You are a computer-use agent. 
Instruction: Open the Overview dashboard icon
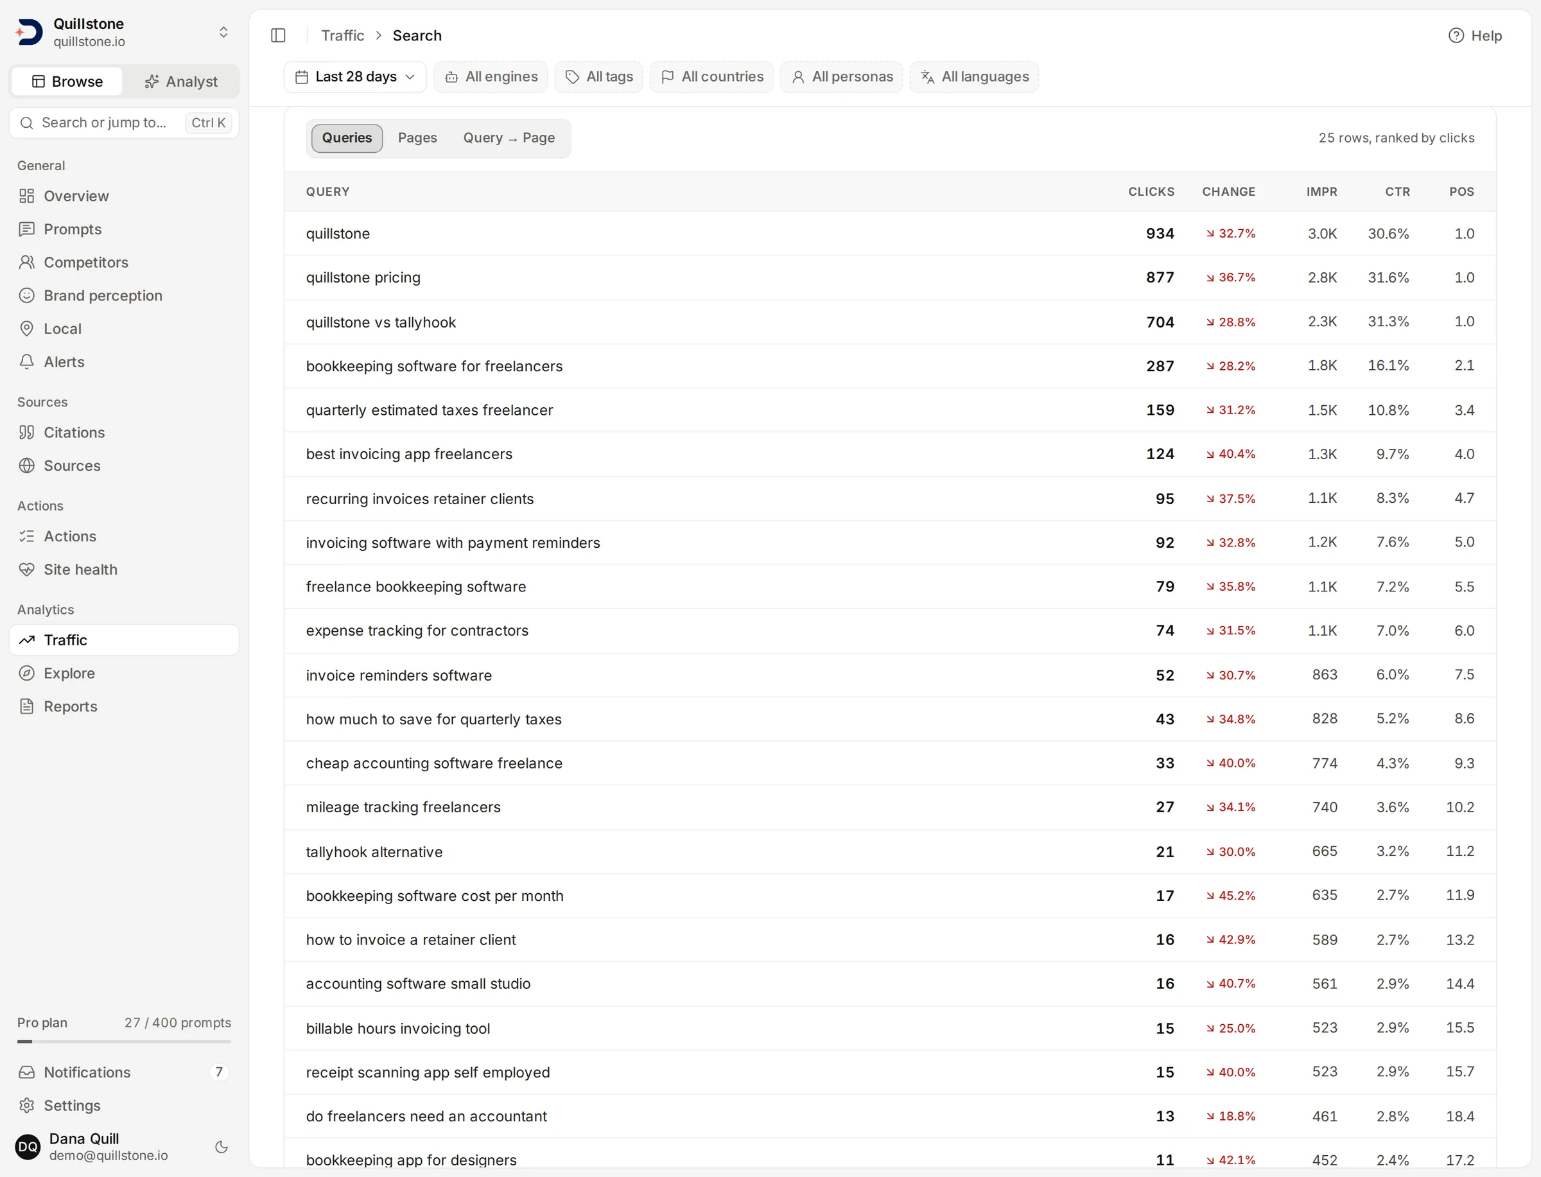26,196
